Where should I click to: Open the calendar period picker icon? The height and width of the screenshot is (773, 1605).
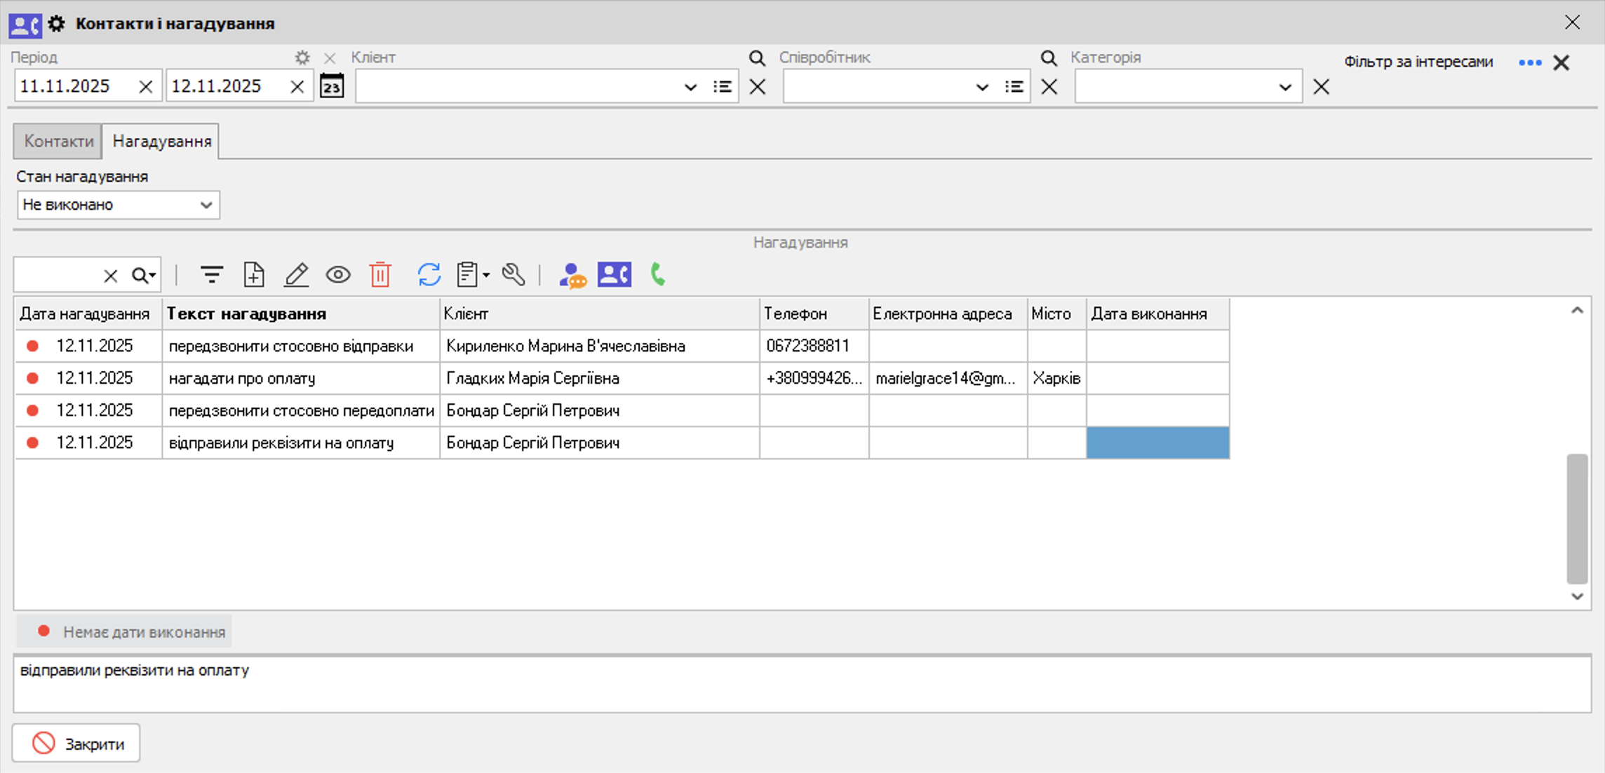coord(332,87)
